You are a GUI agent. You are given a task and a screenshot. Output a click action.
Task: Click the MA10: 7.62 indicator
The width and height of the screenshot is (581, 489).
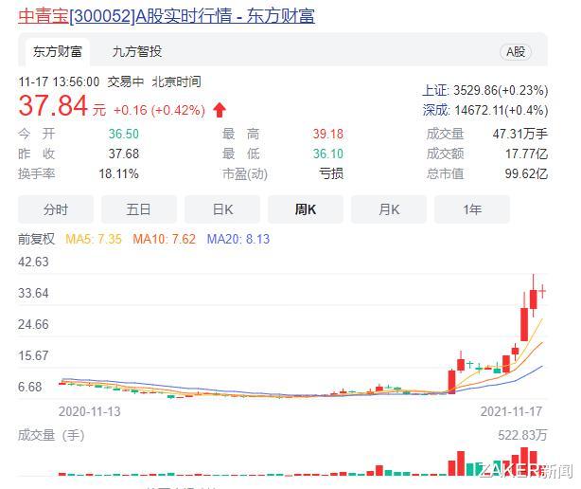coord(164,239)
